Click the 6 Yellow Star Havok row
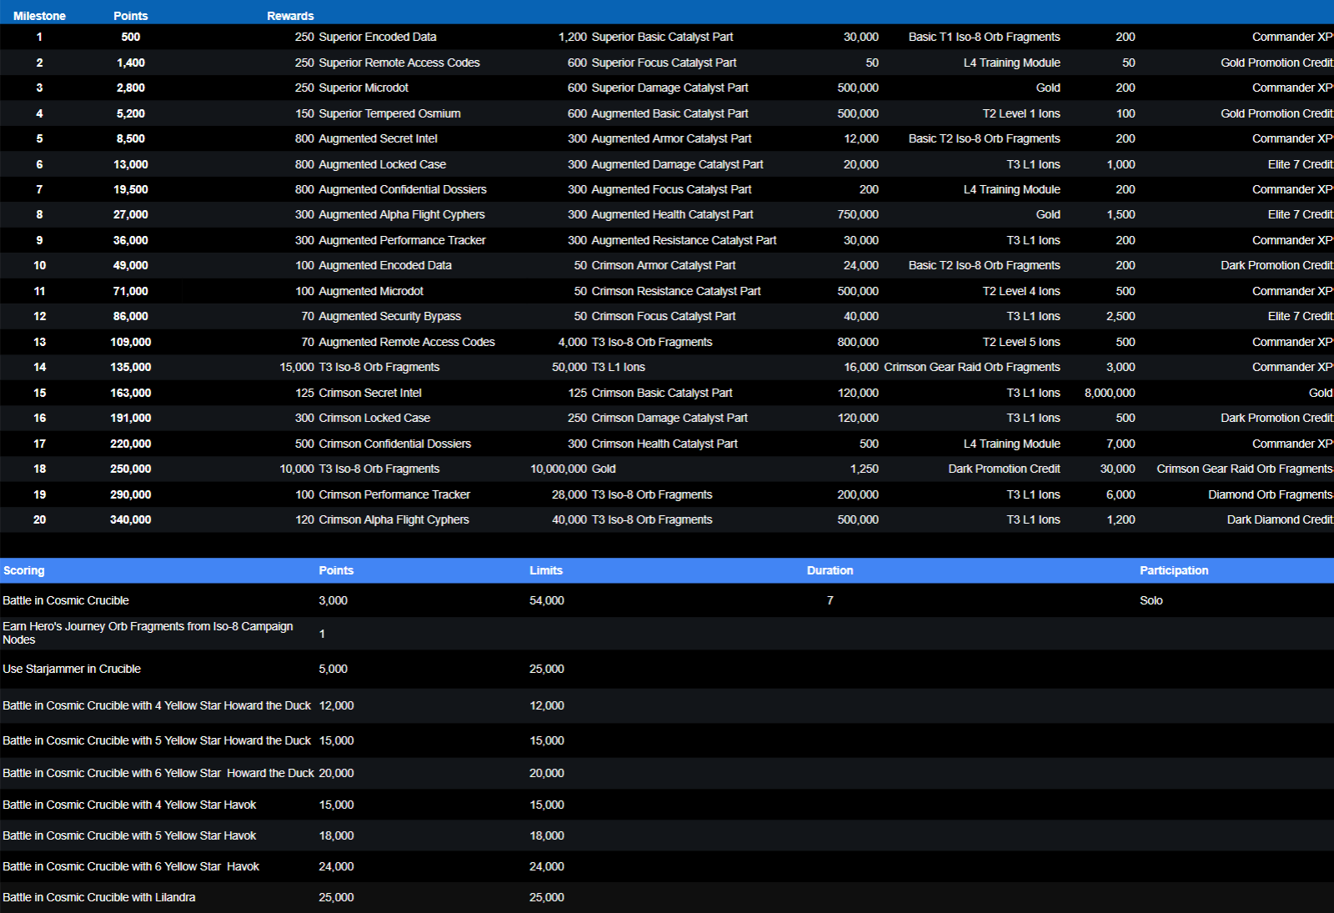The image size is (1334, 913). pyautogui.click(x=131, y=866)
